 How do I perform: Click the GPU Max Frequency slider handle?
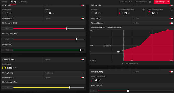76,39
